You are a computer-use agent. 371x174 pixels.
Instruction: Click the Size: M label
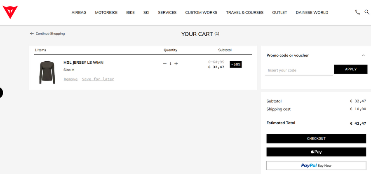[69, 70]
